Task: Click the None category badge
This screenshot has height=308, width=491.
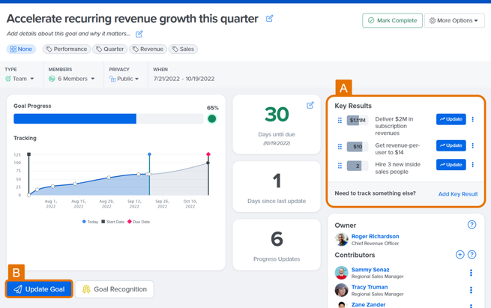Action: pos(21,49)
